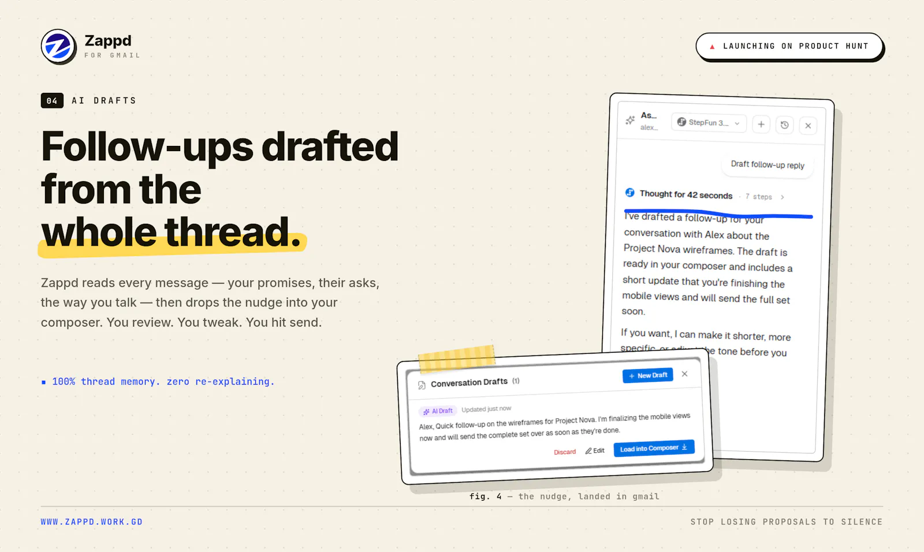
Task: Close the assistant panel with its X
Action: [x=808, y=125]
